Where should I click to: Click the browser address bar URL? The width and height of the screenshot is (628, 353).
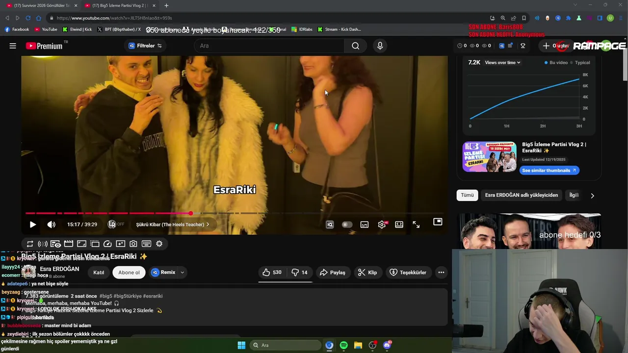114,18
